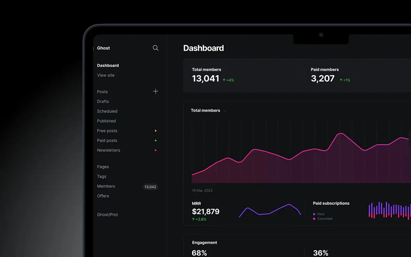Expand the Total members chart dropdown
The image size is (411, 257).
pos(224,111)
